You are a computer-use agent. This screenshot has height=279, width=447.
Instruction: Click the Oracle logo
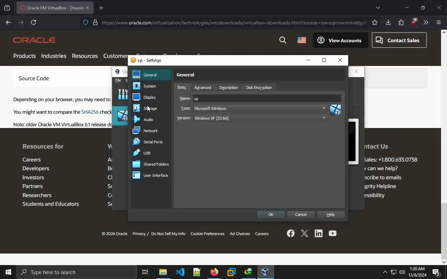click(x=34, y=40)
